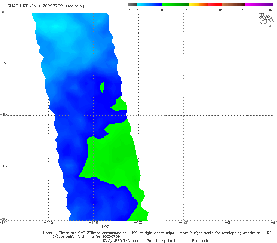
Task: Click the longitude label '-110'
Action: (x=94, y=222)
